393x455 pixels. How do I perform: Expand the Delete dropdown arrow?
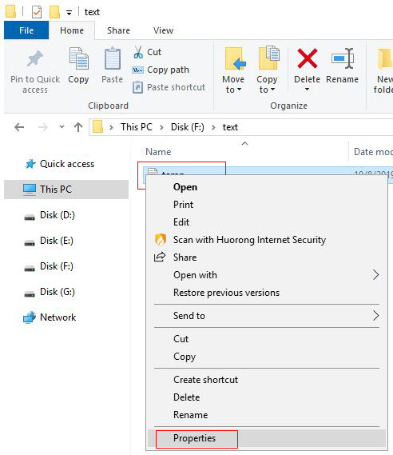point(307,90)
